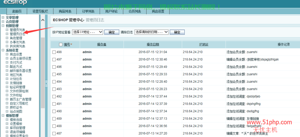
Task: Click 确定 button next to IP address filter
Action: click(x=112, y=32)
